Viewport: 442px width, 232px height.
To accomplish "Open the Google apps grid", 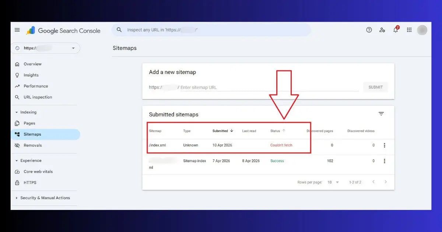I will click(409, 30).
